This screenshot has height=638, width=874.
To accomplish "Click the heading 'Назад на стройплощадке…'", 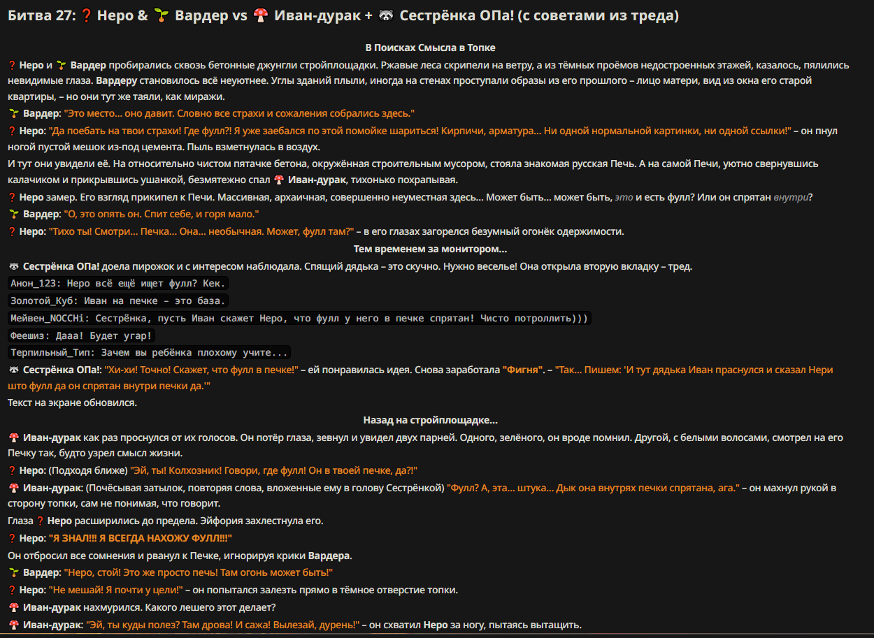I will (x=430, y=421).
